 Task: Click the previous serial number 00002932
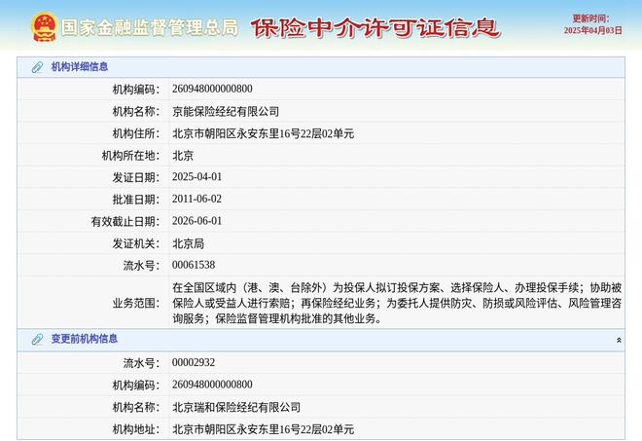coord(194,363)
